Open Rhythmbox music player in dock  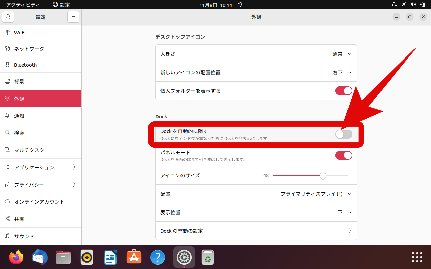(87, 258)
